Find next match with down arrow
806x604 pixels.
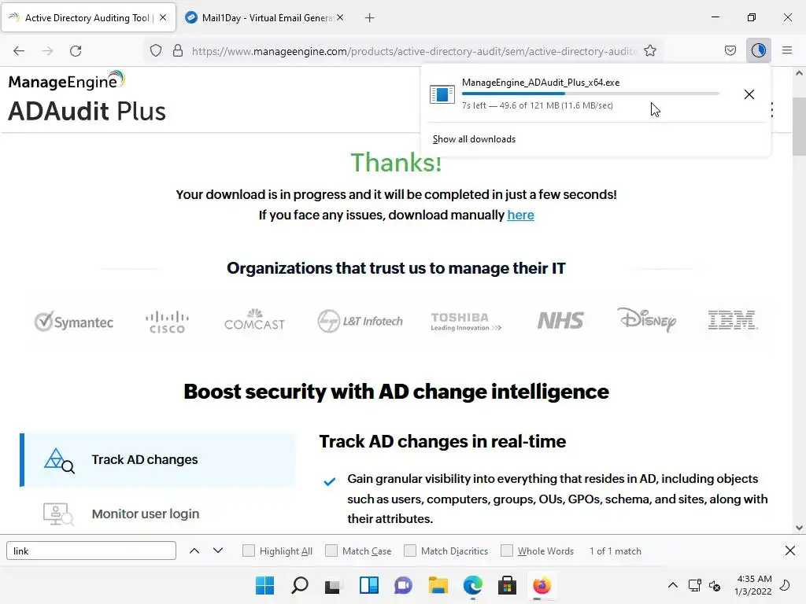218,551
